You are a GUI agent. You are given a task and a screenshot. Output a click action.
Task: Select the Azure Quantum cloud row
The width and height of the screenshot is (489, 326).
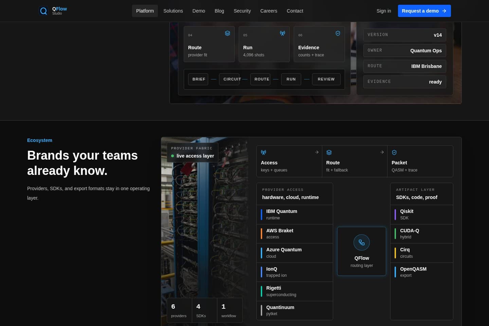click(295, 253)
